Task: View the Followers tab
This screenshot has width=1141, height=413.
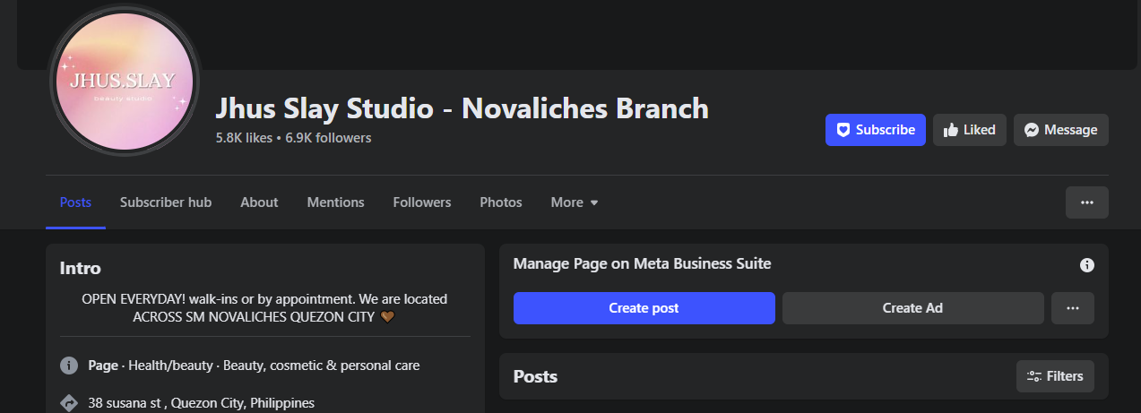Action: pyautogui.click(x=421, y=202)
